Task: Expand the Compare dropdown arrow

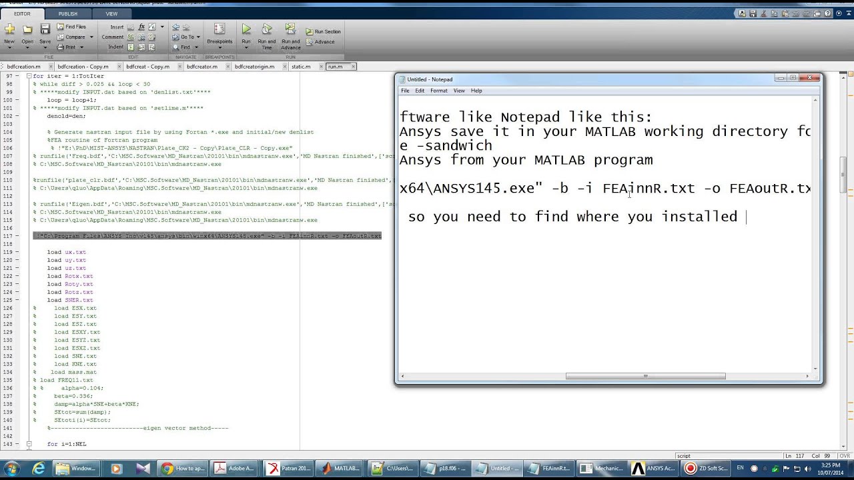Action: 91,37
